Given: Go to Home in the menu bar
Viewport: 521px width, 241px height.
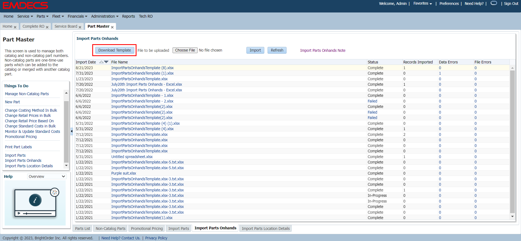Looking at the screenshot, I should [8, 16].
